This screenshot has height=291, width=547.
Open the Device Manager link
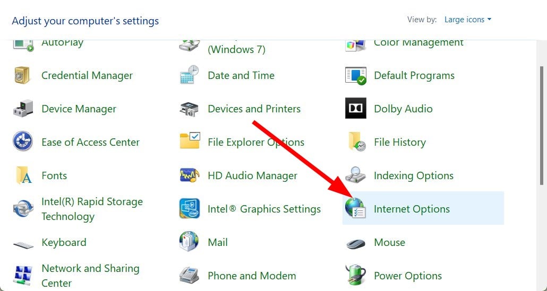[x=79, y=109]
